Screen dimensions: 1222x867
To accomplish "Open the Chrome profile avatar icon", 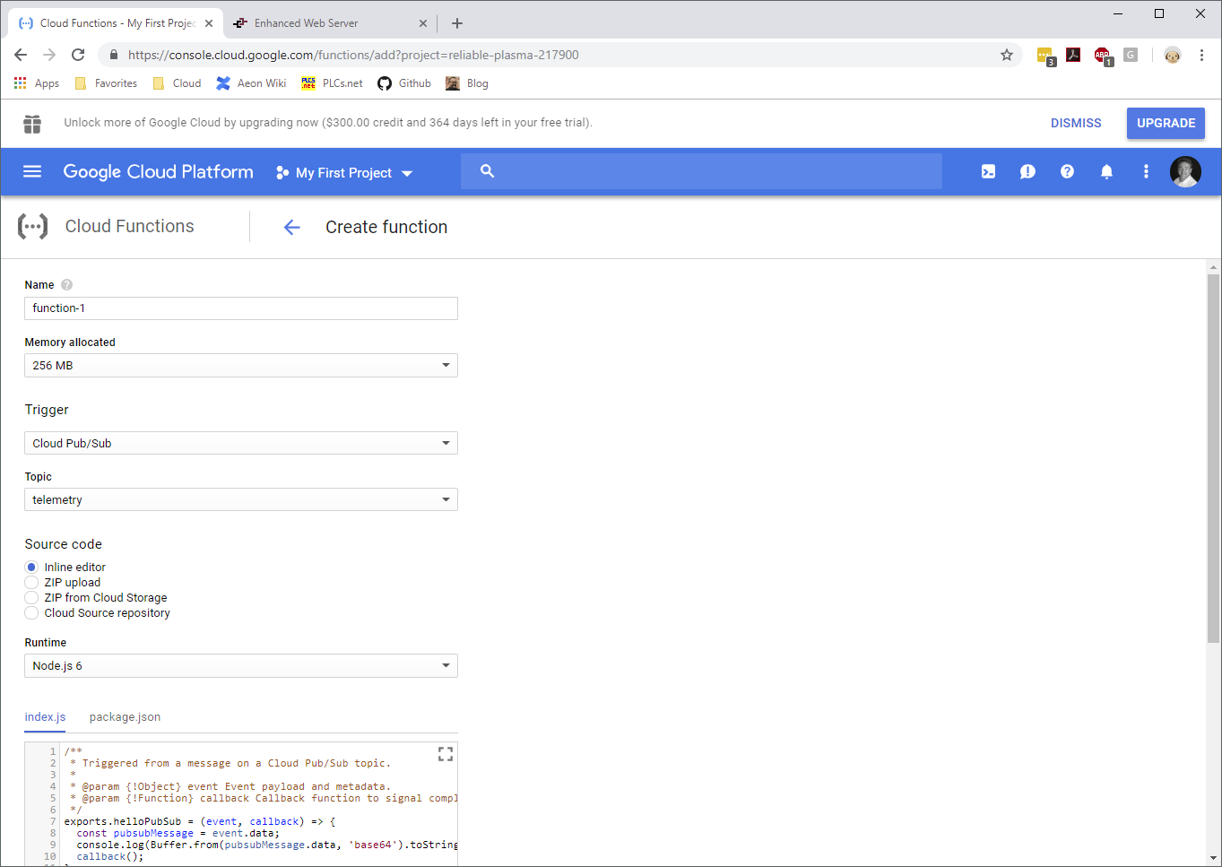I will (x=1173, y=55).
